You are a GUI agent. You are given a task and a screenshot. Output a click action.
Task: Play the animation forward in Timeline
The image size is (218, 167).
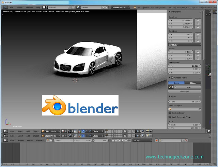tap(123, 140)
